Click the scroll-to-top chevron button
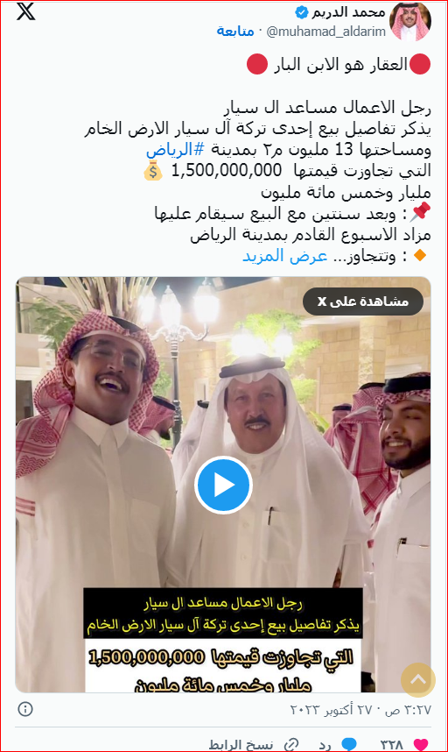The width and height of the screenshot is (448, 752). coord(418,679)
